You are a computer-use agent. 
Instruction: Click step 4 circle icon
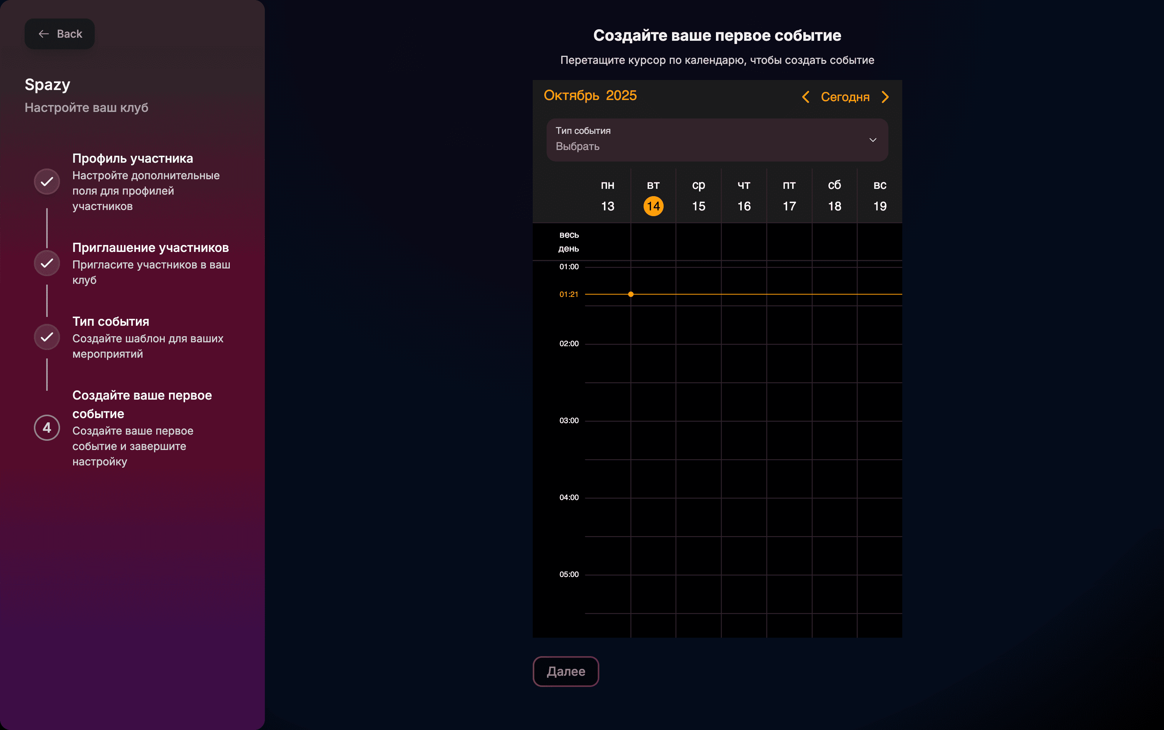click(47, 428)
